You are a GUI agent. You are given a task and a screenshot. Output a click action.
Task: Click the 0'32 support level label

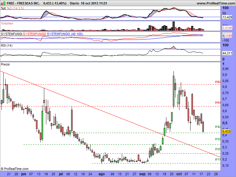click(218, 139)
